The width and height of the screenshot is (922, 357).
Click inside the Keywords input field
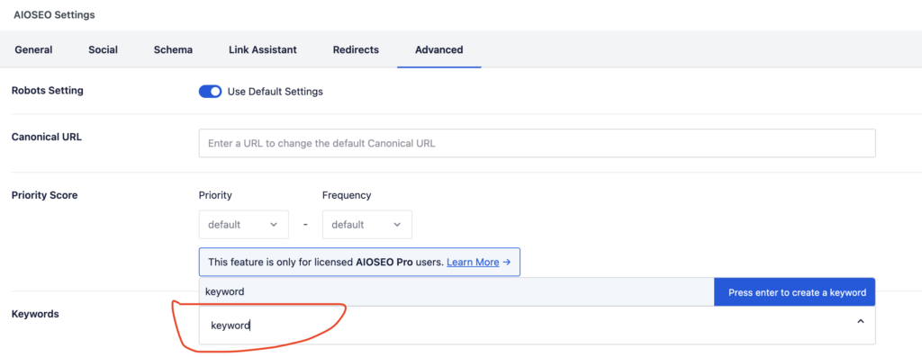537,326
